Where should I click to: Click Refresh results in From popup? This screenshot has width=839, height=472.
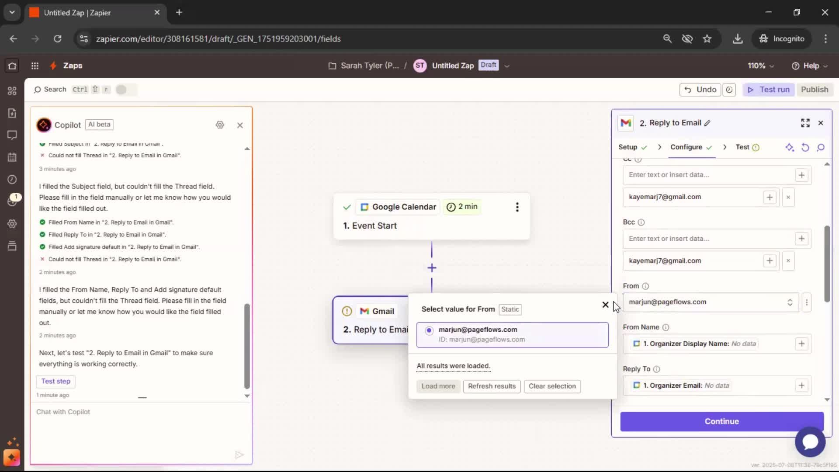pos(492,386)
